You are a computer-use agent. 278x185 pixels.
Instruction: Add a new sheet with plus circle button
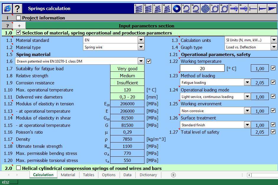pos(173,175)
